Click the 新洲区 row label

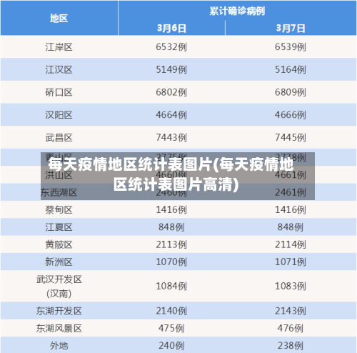[x=59, y=262]
